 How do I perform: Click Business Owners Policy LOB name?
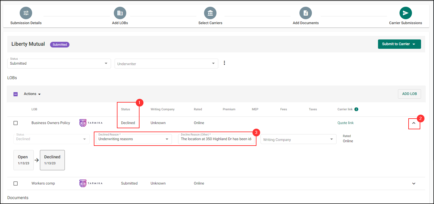[51, 123]
